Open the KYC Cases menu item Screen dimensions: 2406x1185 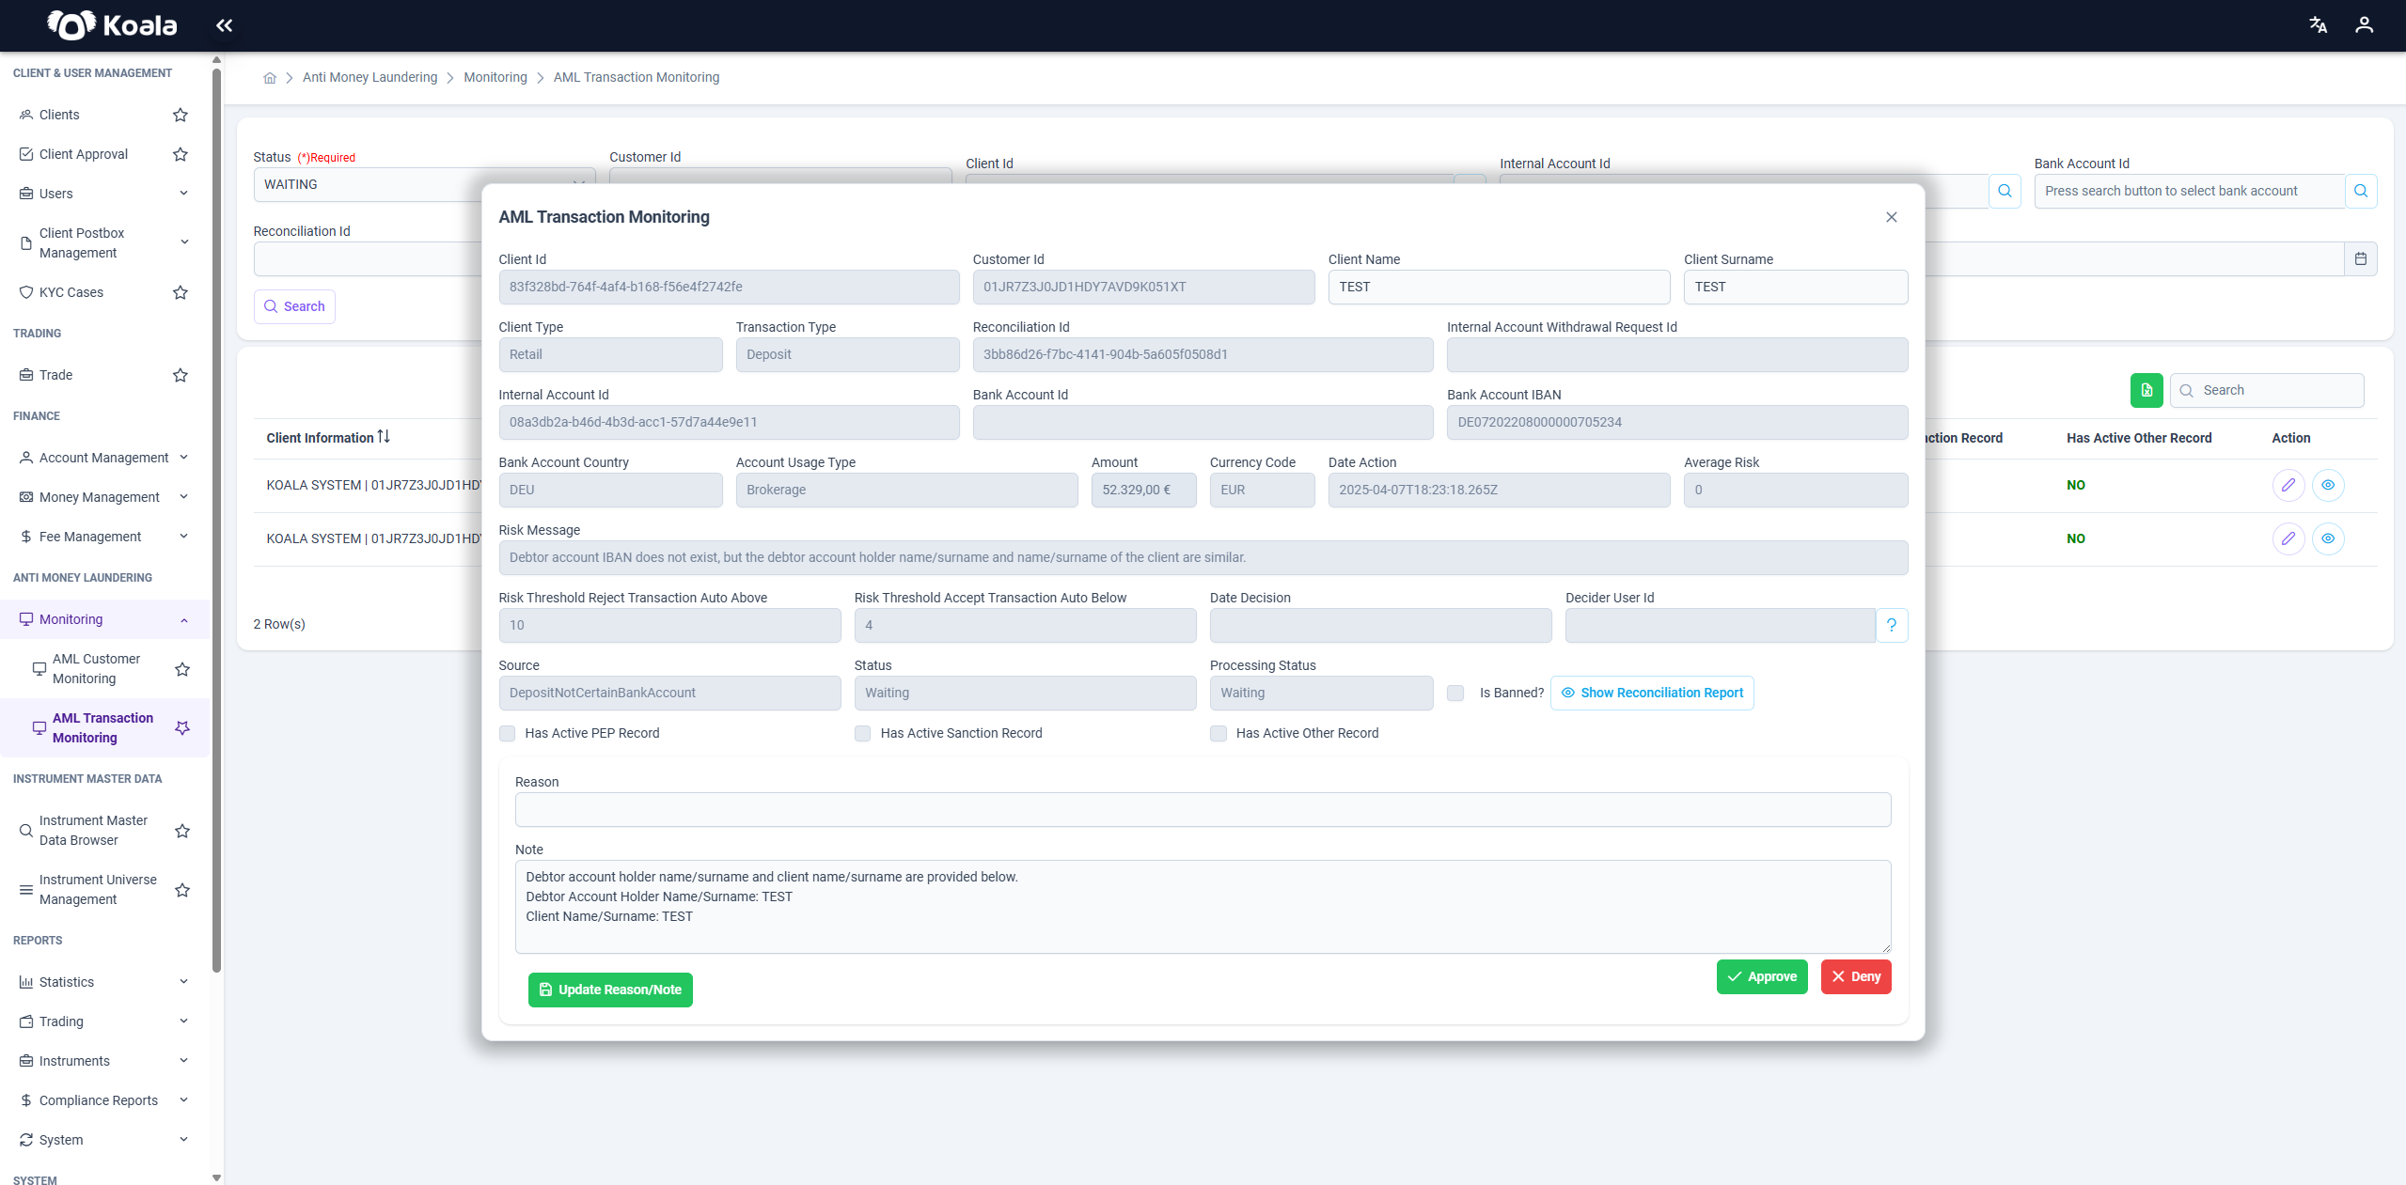71,292
